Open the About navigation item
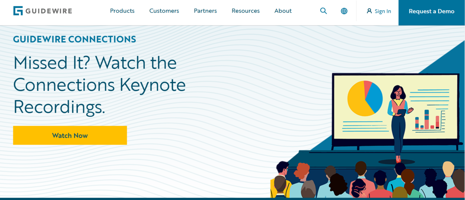 click(283, 11)
